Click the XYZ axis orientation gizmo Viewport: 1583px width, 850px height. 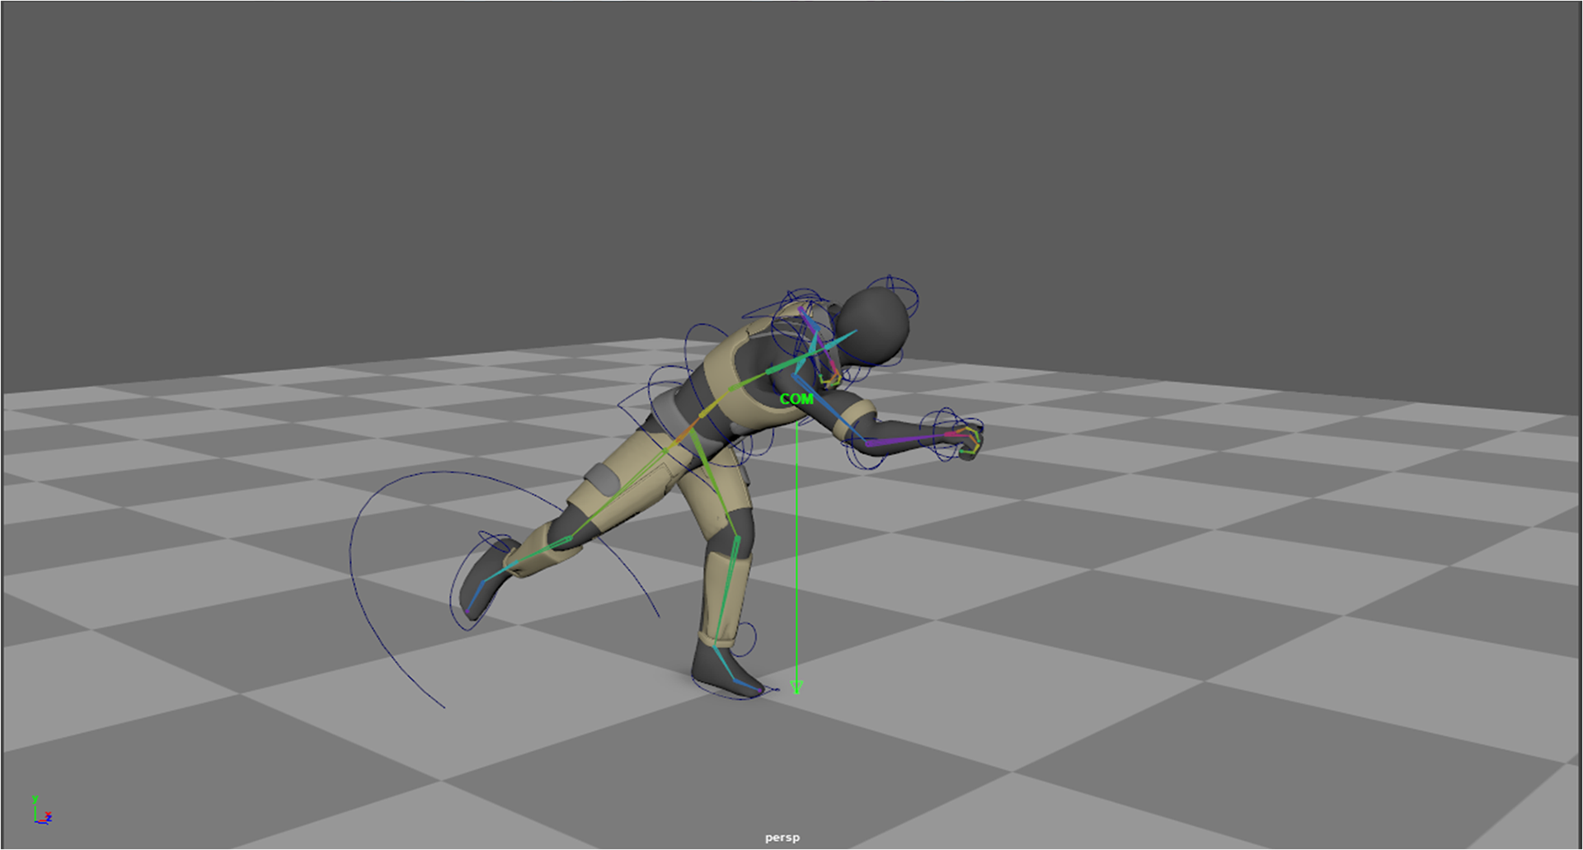(x=41, y=810)
